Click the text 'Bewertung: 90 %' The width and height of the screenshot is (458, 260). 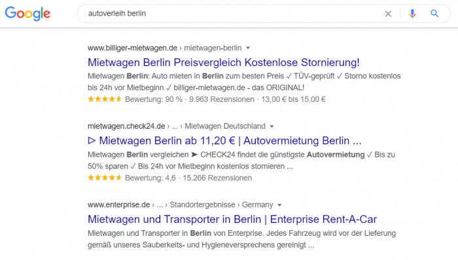coord(154,99)
